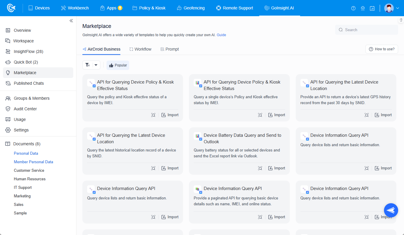
Task: Preview the 'paginated API' Device Information card
Action: click(x=260, y=217)
